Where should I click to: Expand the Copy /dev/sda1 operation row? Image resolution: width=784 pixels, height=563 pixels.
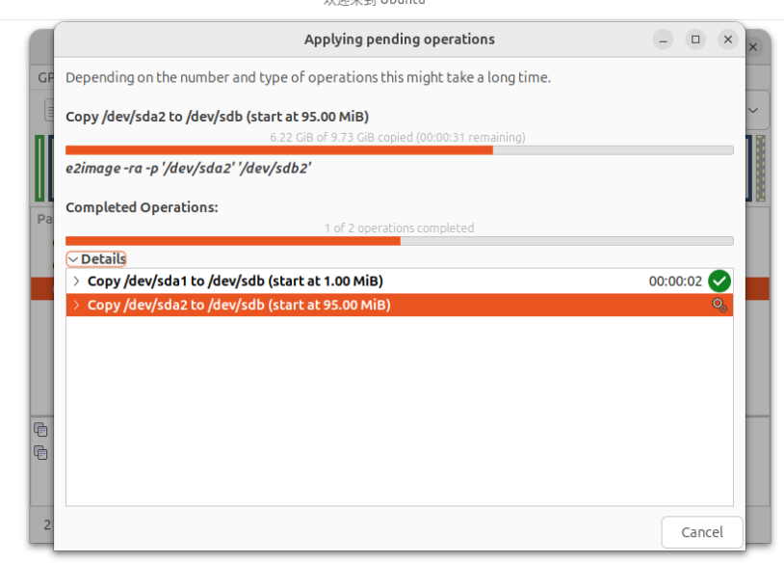pos(76,281)
